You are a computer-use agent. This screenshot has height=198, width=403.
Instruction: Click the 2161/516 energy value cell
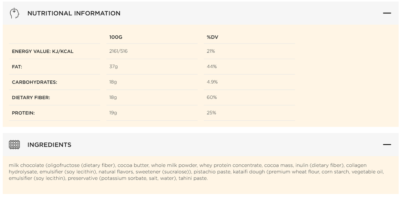tap(118, 51)
